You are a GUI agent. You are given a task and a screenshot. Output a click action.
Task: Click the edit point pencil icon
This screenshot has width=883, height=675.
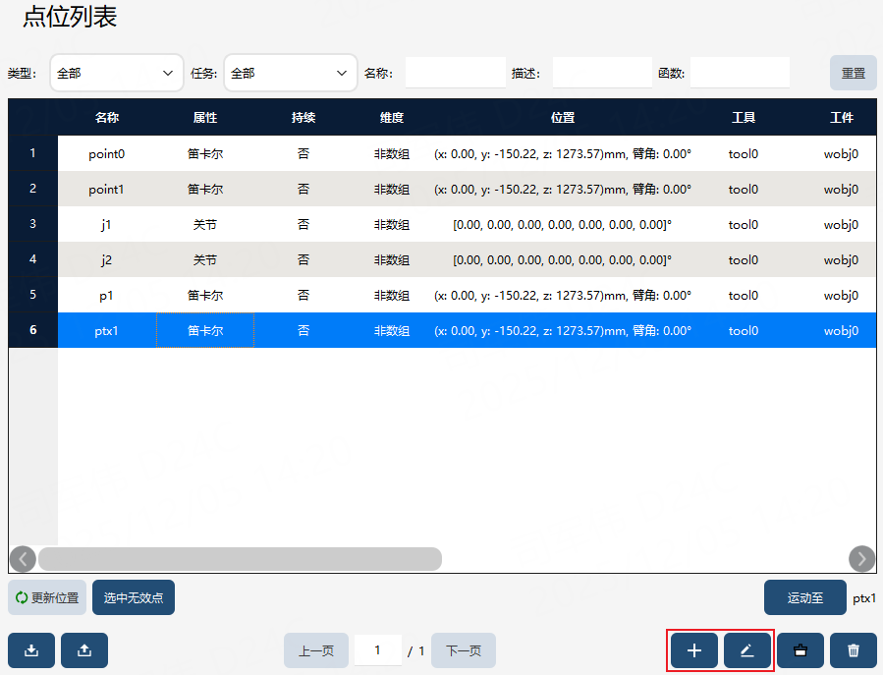pyautogui.click(x=746, y=650)
